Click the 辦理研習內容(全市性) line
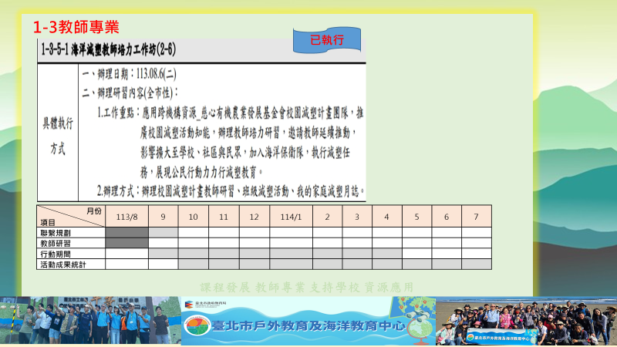The height and width of the screenshot is (347, 617). click(x=130, y=93)
